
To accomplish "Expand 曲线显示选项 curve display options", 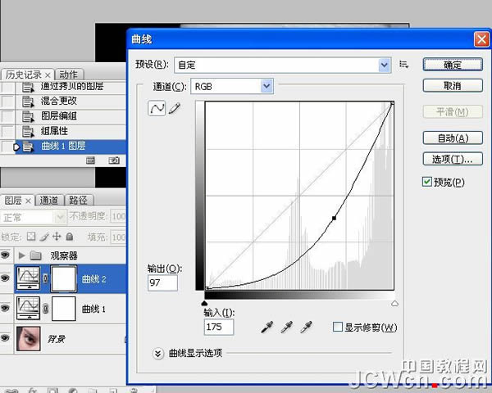I will (158, 354).
